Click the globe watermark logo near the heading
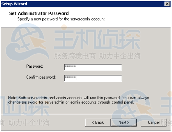 pos(27,42)
